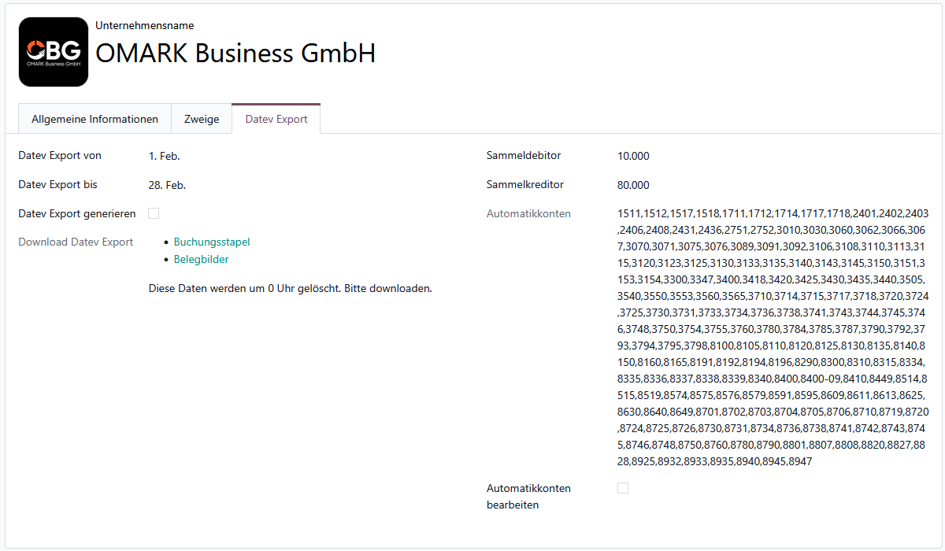Click the OMARK Business GmbH company logo
This screenshot has height=551, width=945.
[x=54, y=52]
